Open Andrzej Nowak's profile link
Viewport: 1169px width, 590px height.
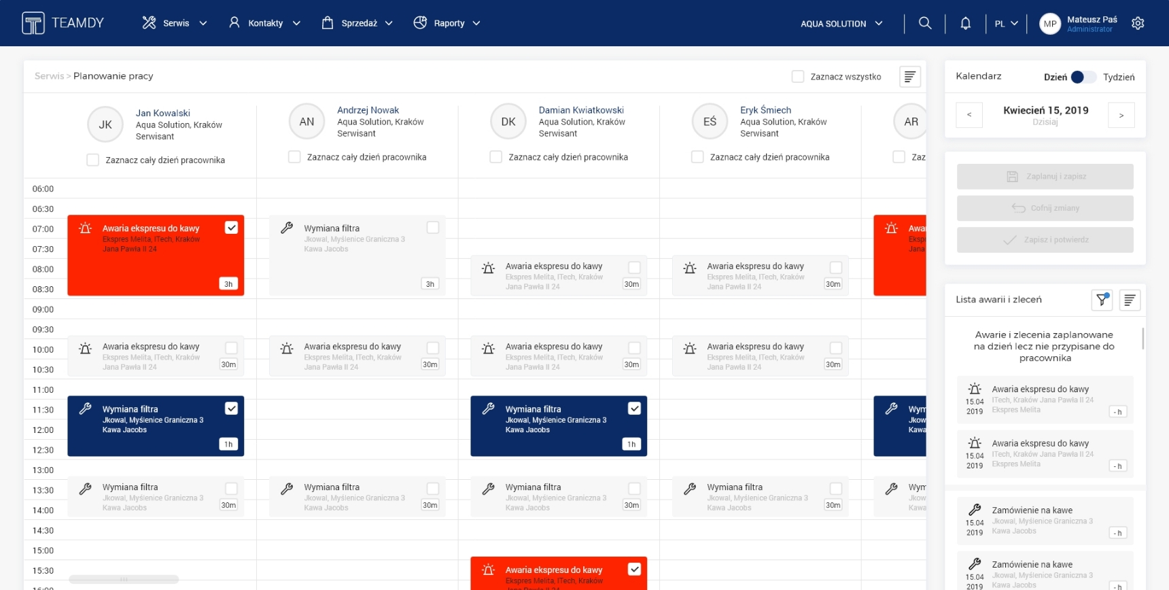coord(368,110)
